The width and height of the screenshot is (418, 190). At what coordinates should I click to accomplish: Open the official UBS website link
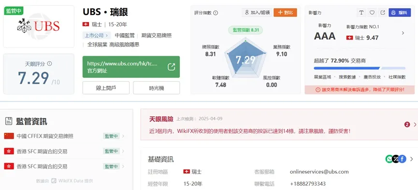pos(131,67)
